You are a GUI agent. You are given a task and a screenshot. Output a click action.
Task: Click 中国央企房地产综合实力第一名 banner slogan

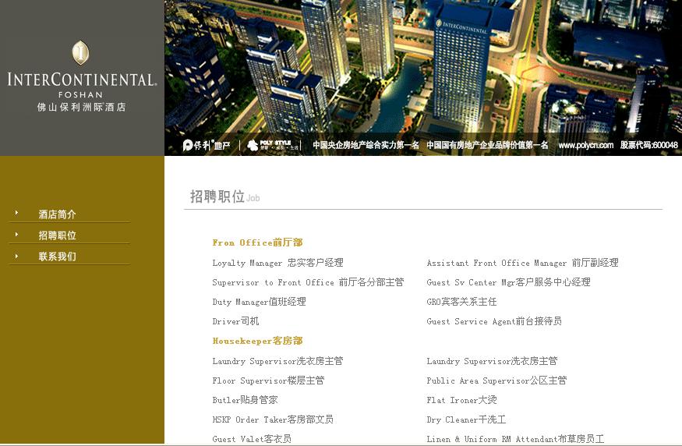tap(366, 145)
